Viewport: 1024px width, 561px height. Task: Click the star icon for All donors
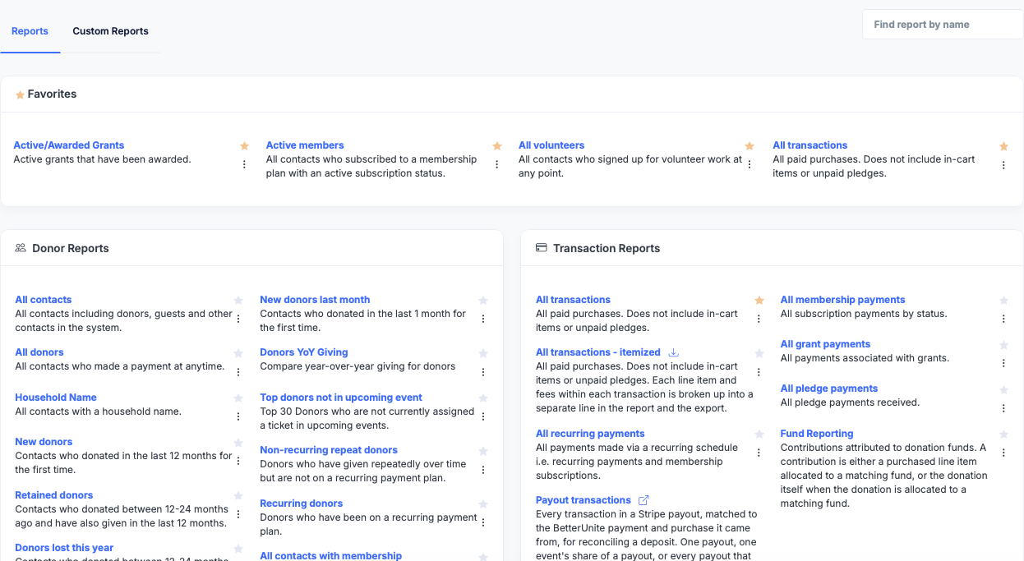point(238,353)
